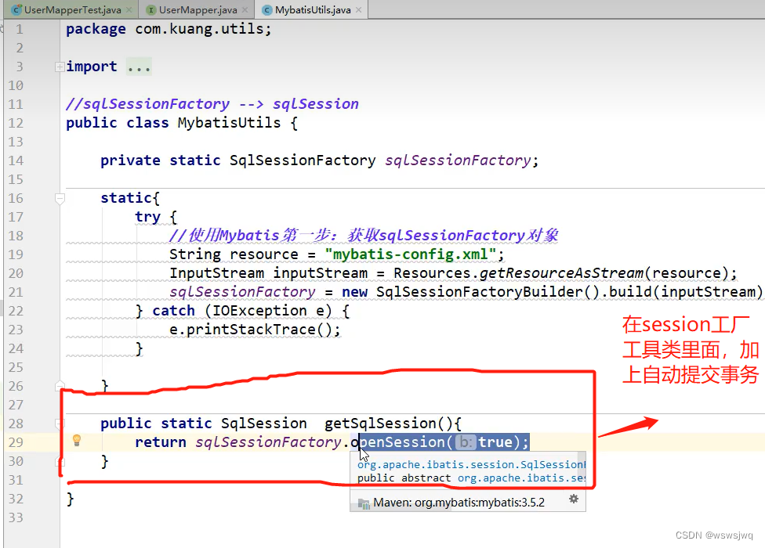Click the 'SqlSession' return type on line 28
Image resolution: width=765 pixels, height=548 pixels.
click(x=263, y=424)
